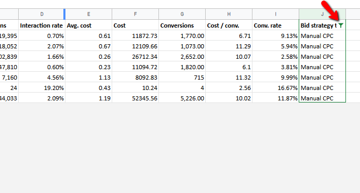The width and height of the screenshot is (360, 193).
Task: Select column J header
Action: coord(323,14)
